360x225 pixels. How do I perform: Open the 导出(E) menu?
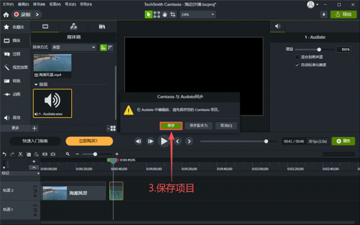[x=70, y=4]
